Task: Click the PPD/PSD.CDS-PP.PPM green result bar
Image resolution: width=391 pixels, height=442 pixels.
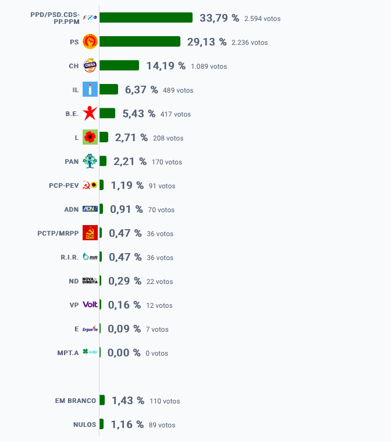Action: click(x=146, y=17)
